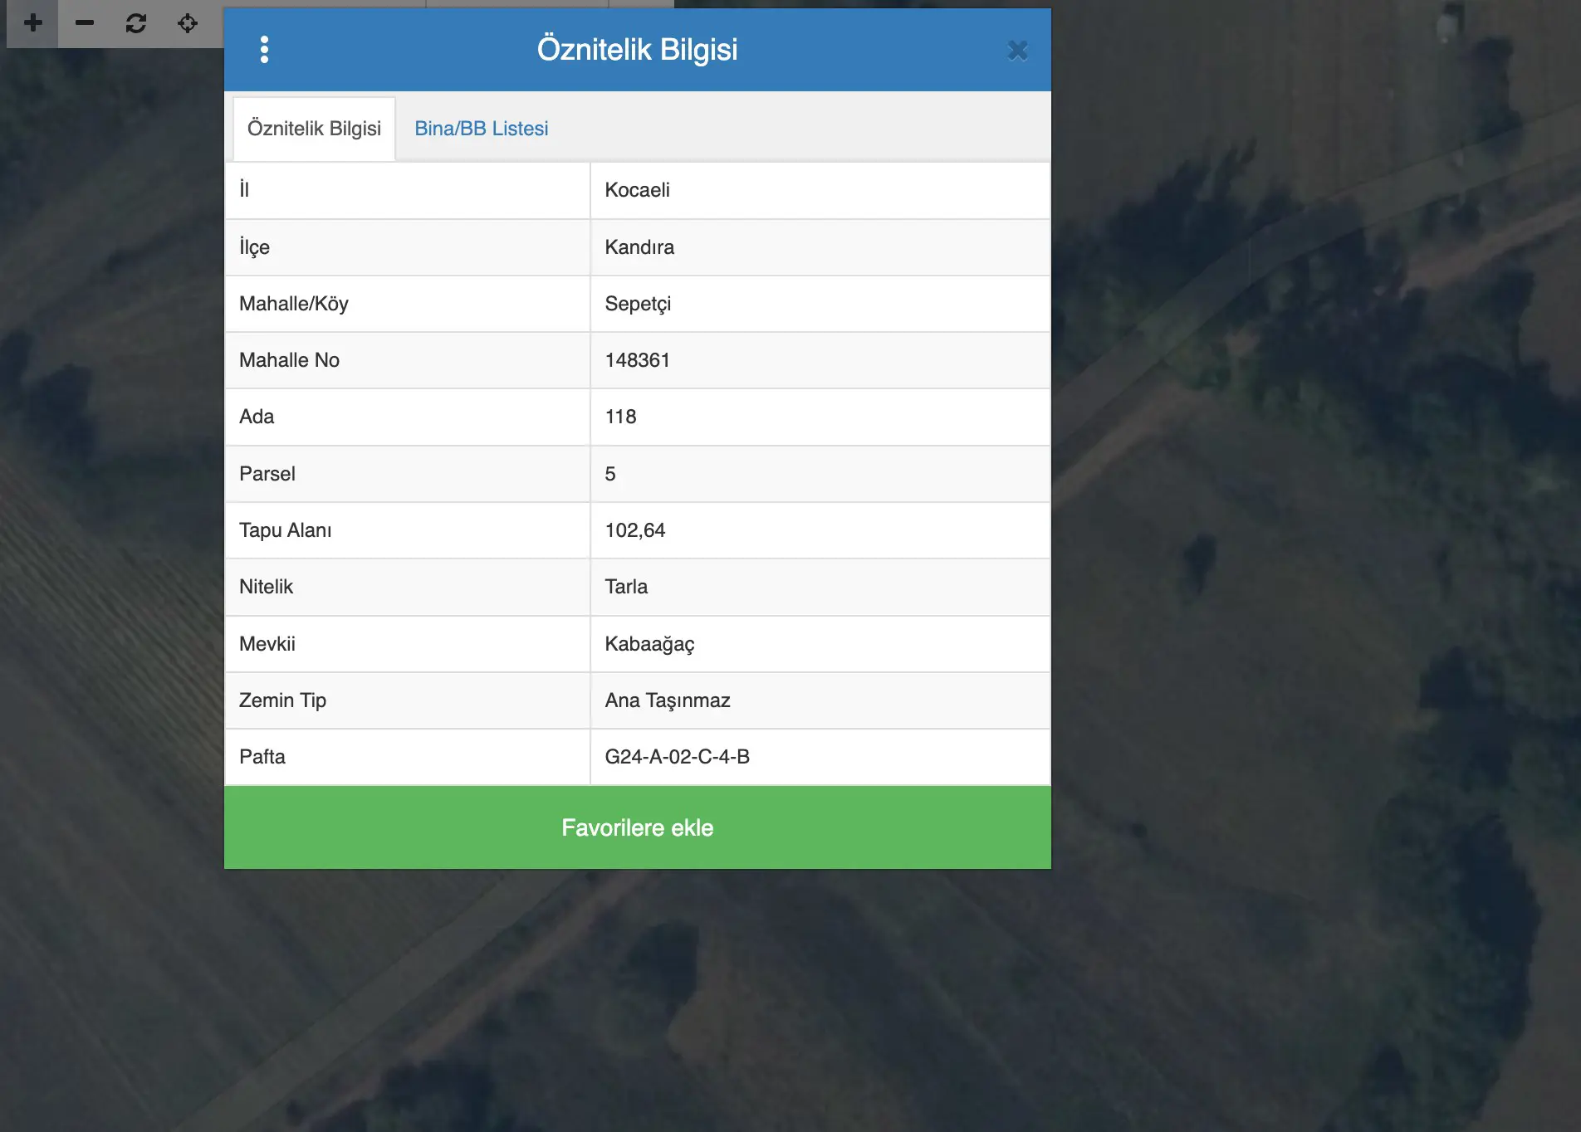This screenshot has width=1581, height=1132.
Task: Add the parcel with Favorilere ekle
Action: point(638,827)
